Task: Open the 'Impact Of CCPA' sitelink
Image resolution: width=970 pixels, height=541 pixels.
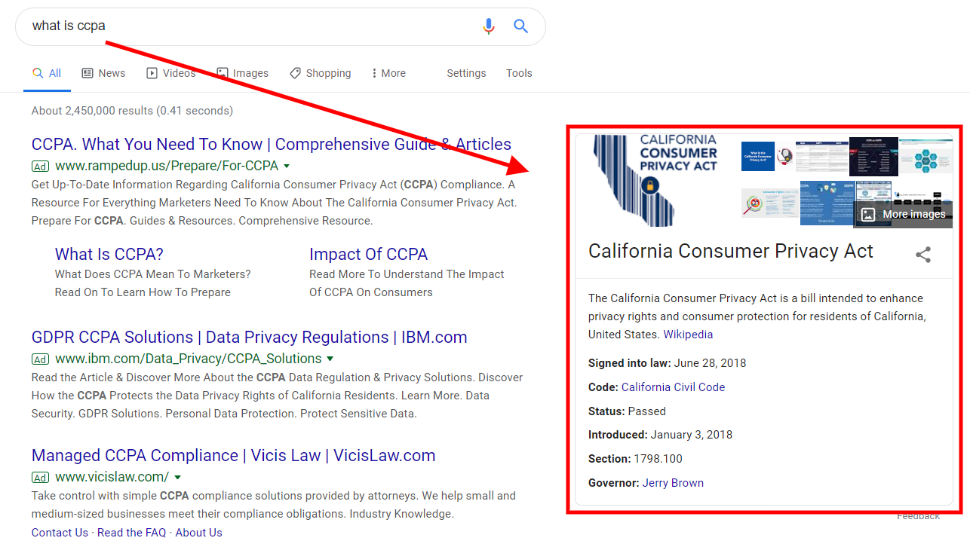Action: tap(368, 254)
